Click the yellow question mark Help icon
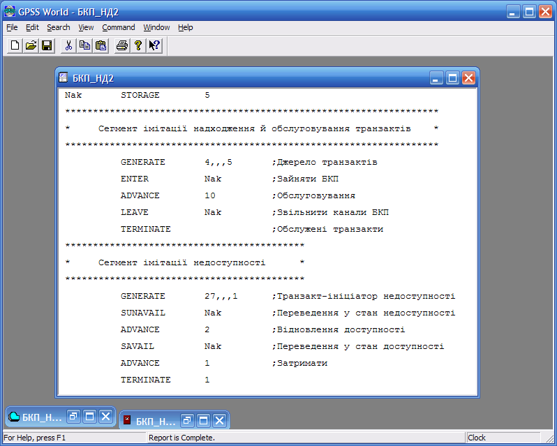Viewport: 557px width, 446px height. pyautogui.click(x=138, y=46)
